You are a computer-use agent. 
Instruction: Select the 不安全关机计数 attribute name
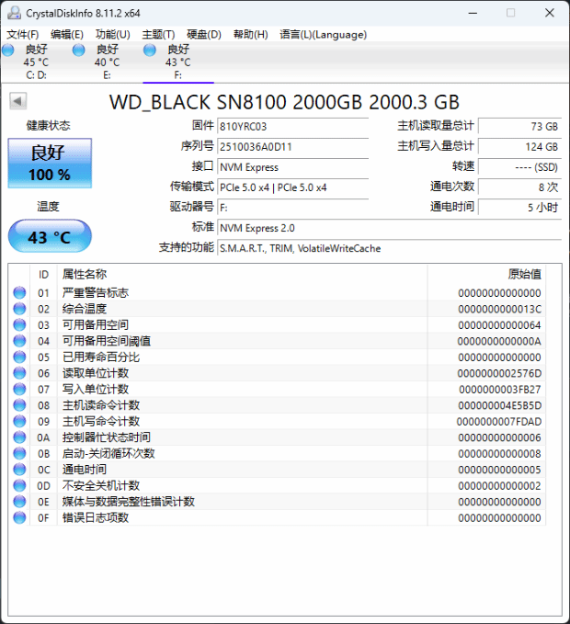(101, 485)
